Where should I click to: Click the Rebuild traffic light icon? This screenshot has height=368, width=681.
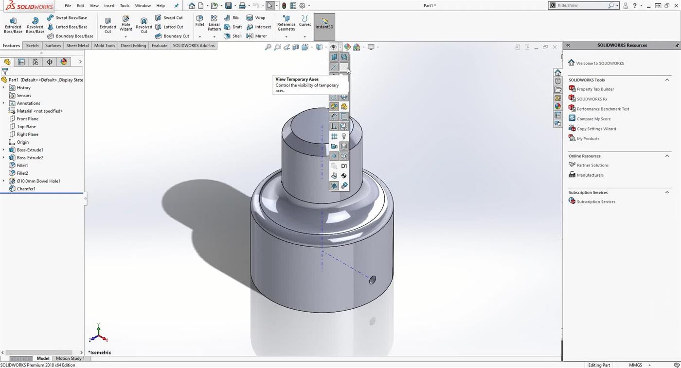284,6
